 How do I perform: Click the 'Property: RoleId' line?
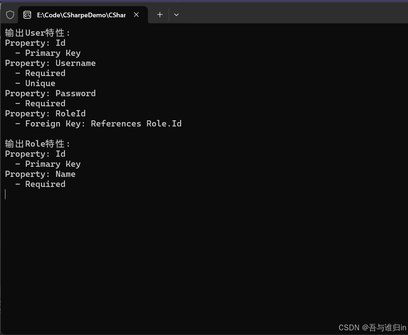coord(45,113)
